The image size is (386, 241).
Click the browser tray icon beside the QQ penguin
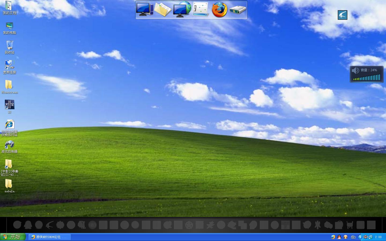coord(333,237)
